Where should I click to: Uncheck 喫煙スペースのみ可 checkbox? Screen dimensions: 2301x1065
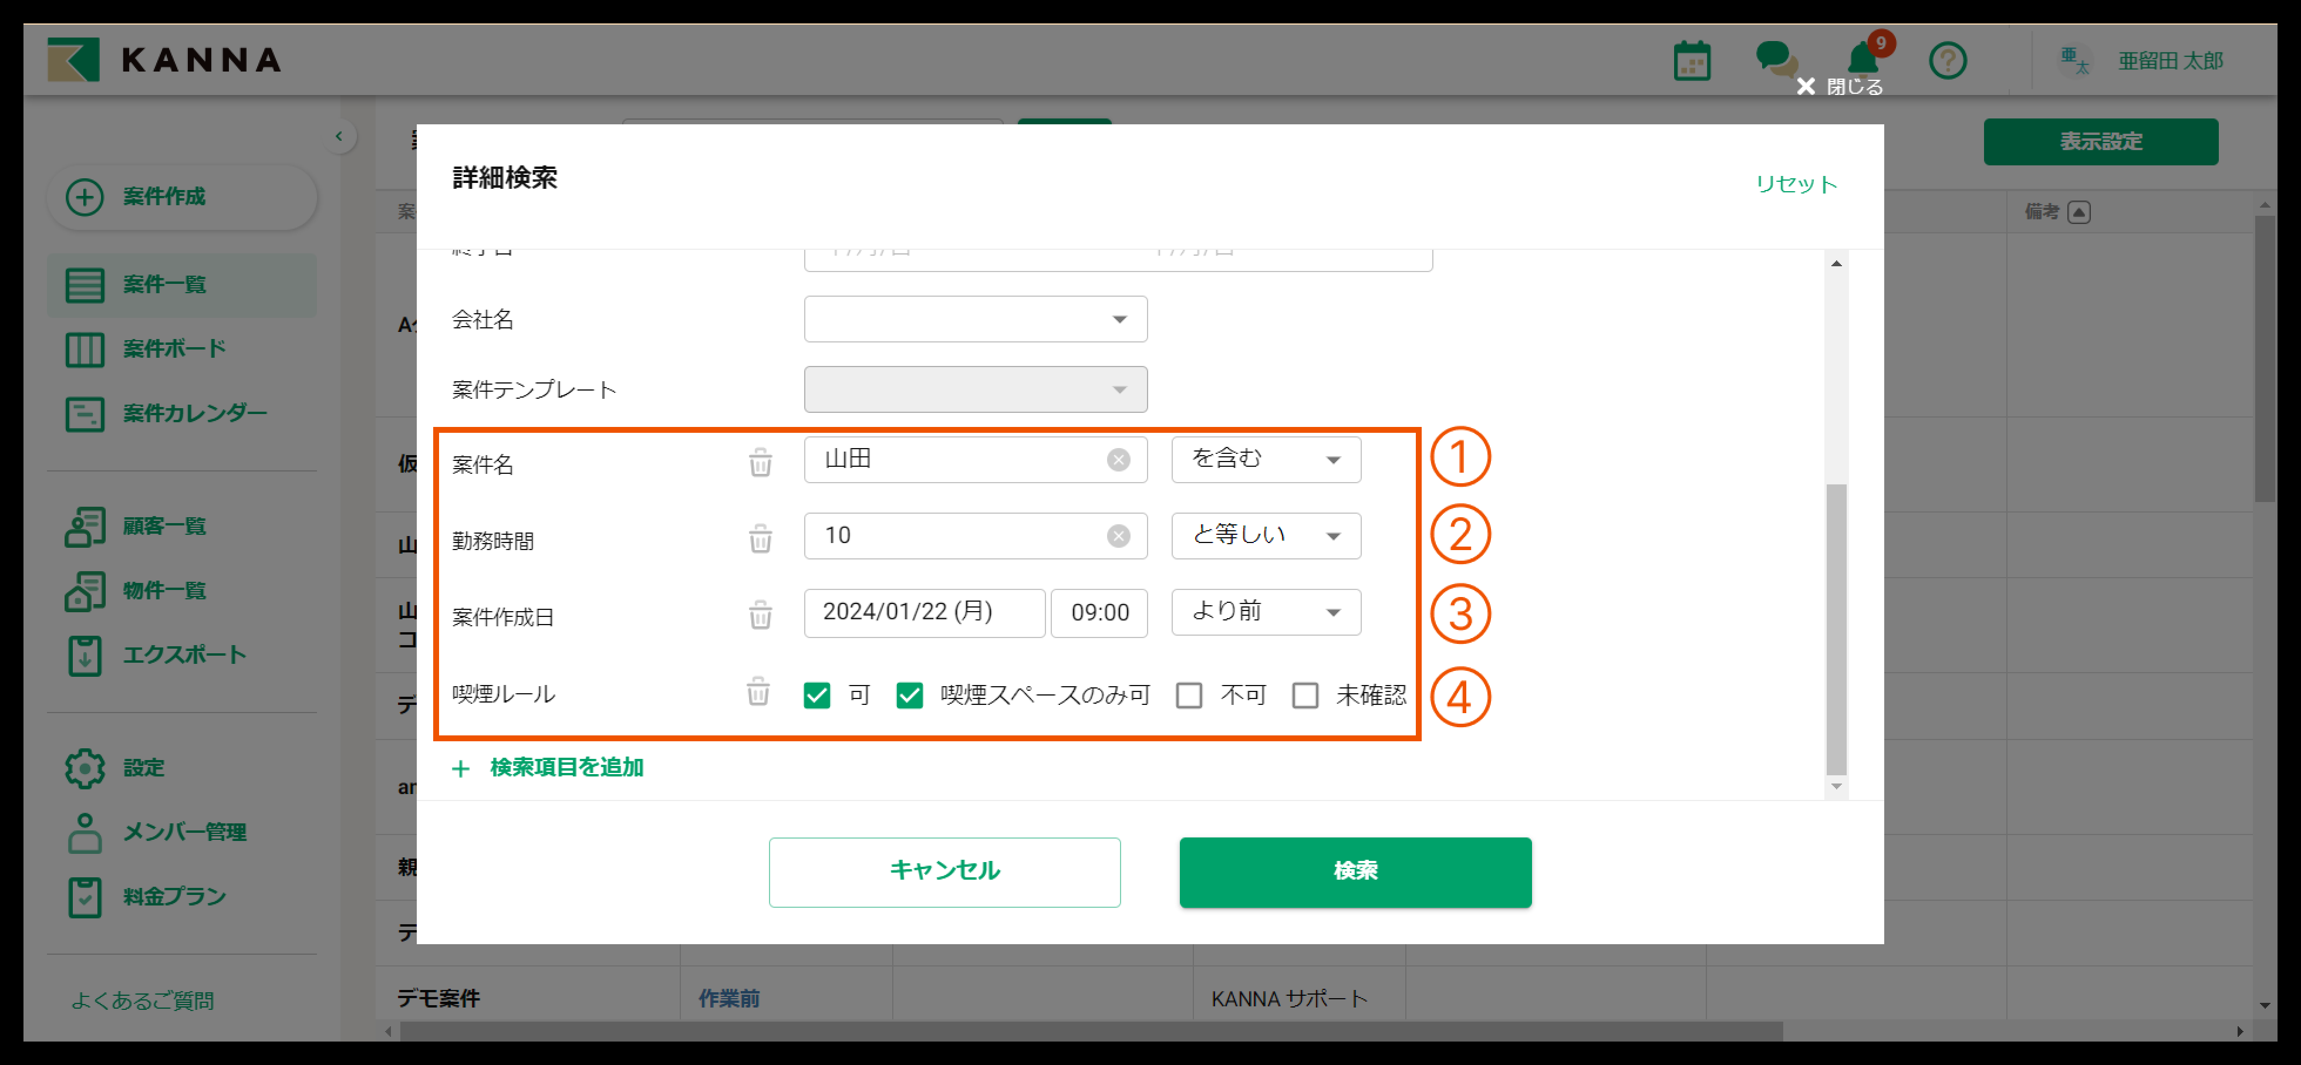point(909,696)
